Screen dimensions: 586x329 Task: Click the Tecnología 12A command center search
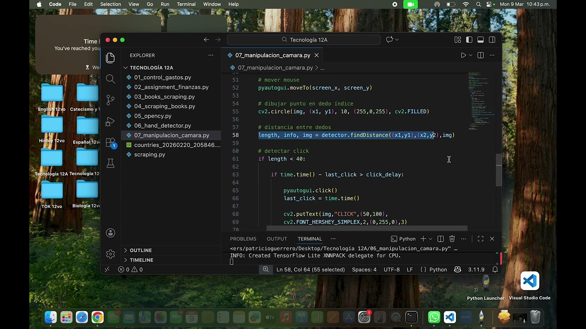coord(304,40)
